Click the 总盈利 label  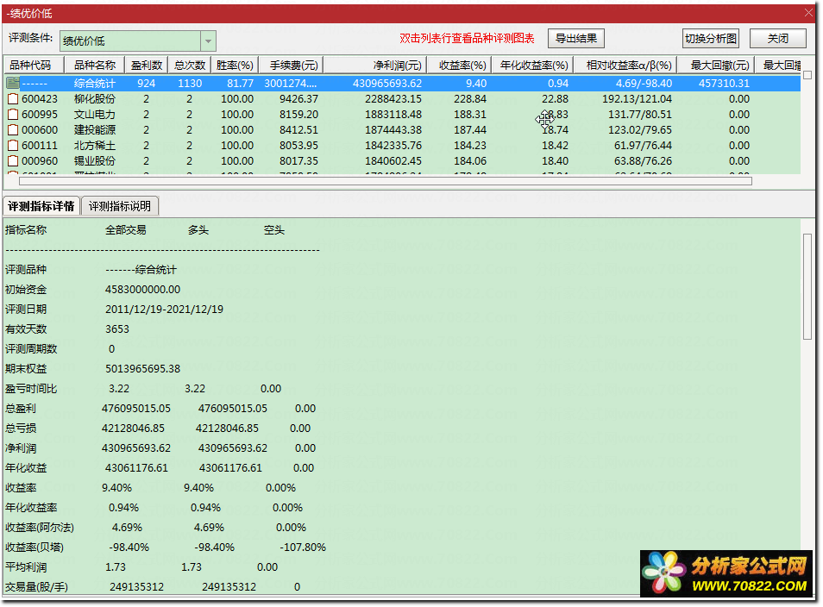21,408
